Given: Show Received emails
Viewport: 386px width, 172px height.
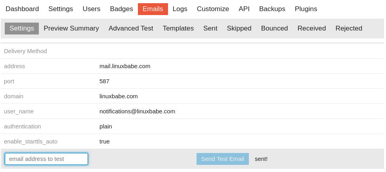Looking at the screenshot, I should tap(311, 29).
